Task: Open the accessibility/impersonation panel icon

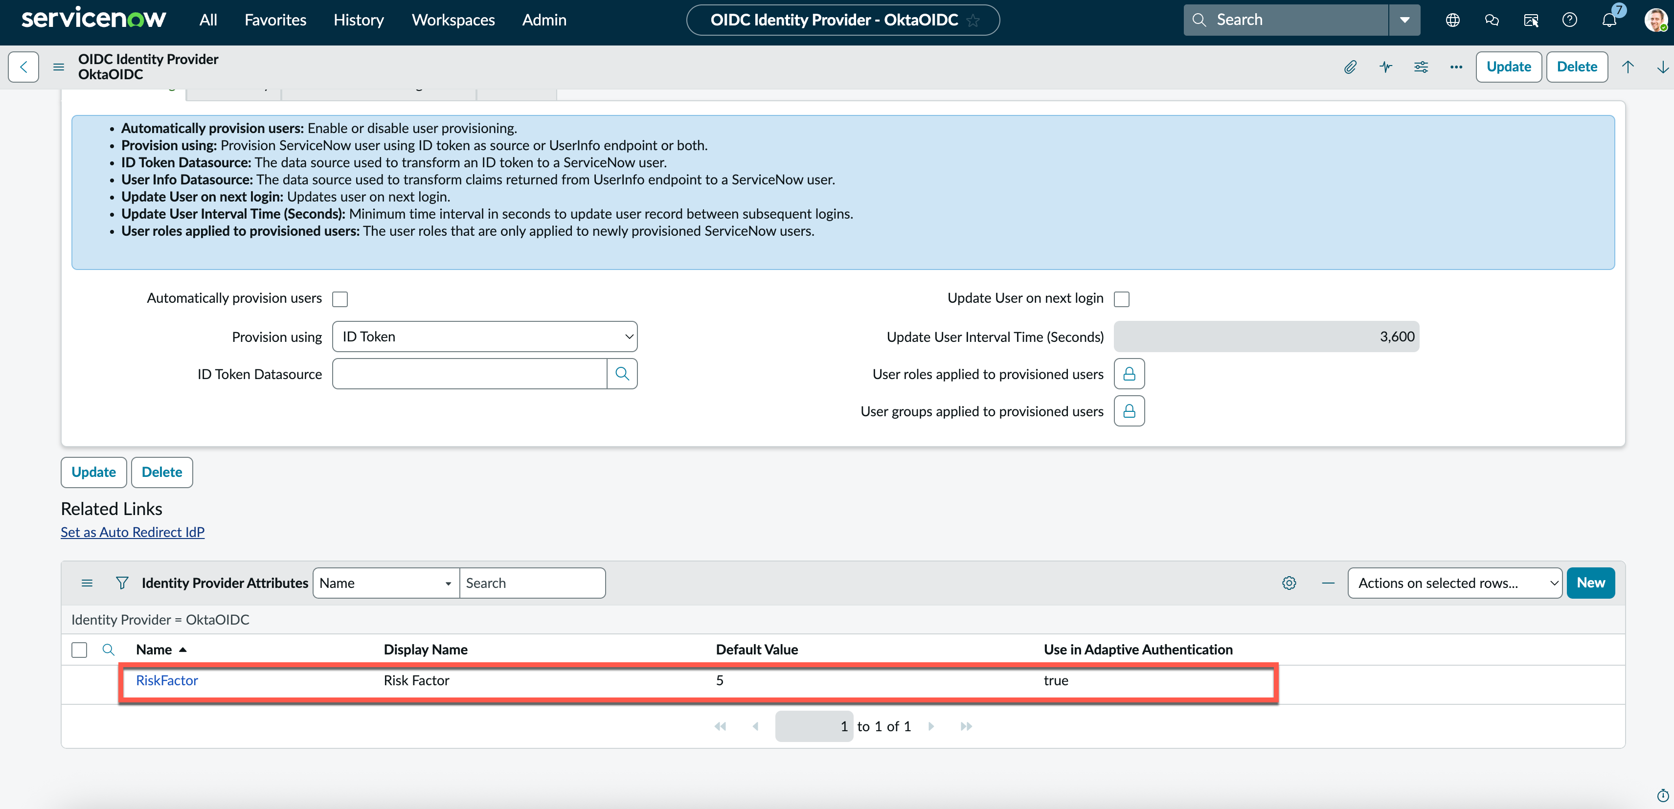Action: coord(1530,20)
